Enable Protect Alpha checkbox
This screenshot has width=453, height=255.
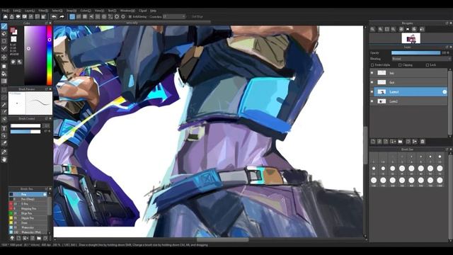(372, 65)
